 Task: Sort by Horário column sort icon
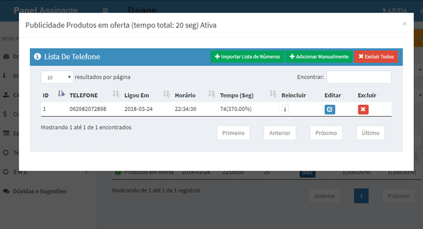click(212, 94)
